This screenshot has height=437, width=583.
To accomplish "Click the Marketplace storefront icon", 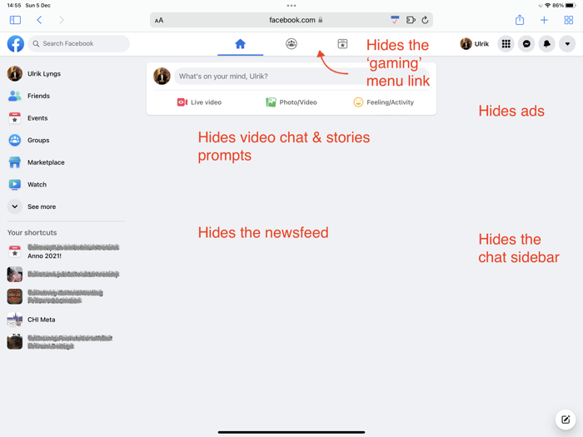I will tap(15, 162).
